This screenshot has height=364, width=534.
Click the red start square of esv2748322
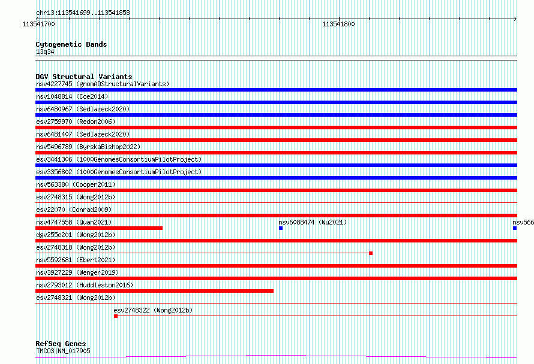tap(116, 316)
